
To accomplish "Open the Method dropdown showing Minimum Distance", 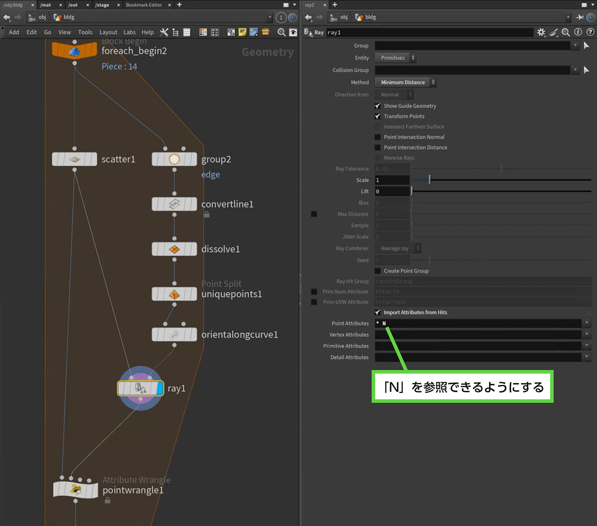I will (x=405, y=83).
